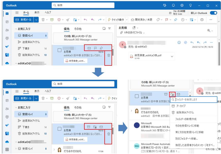Pin the お見積 email using the pin icon
The image size is (221, 154).
[101, 48]
